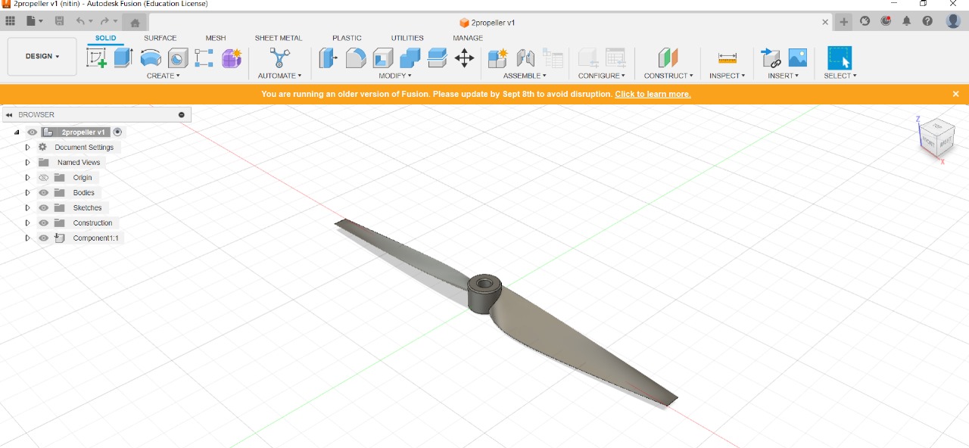Switch to the MESH tab
The width and height of the screenshot is (969, 448).
click(x=216, y=38)
